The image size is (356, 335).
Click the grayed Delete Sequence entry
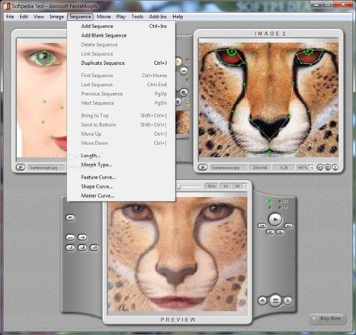click(121, 45)
